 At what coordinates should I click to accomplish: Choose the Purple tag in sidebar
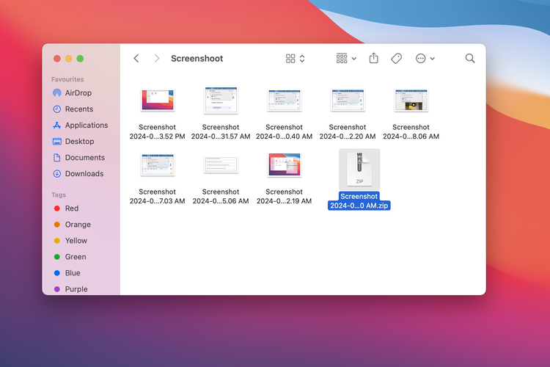tap(76, 289)
